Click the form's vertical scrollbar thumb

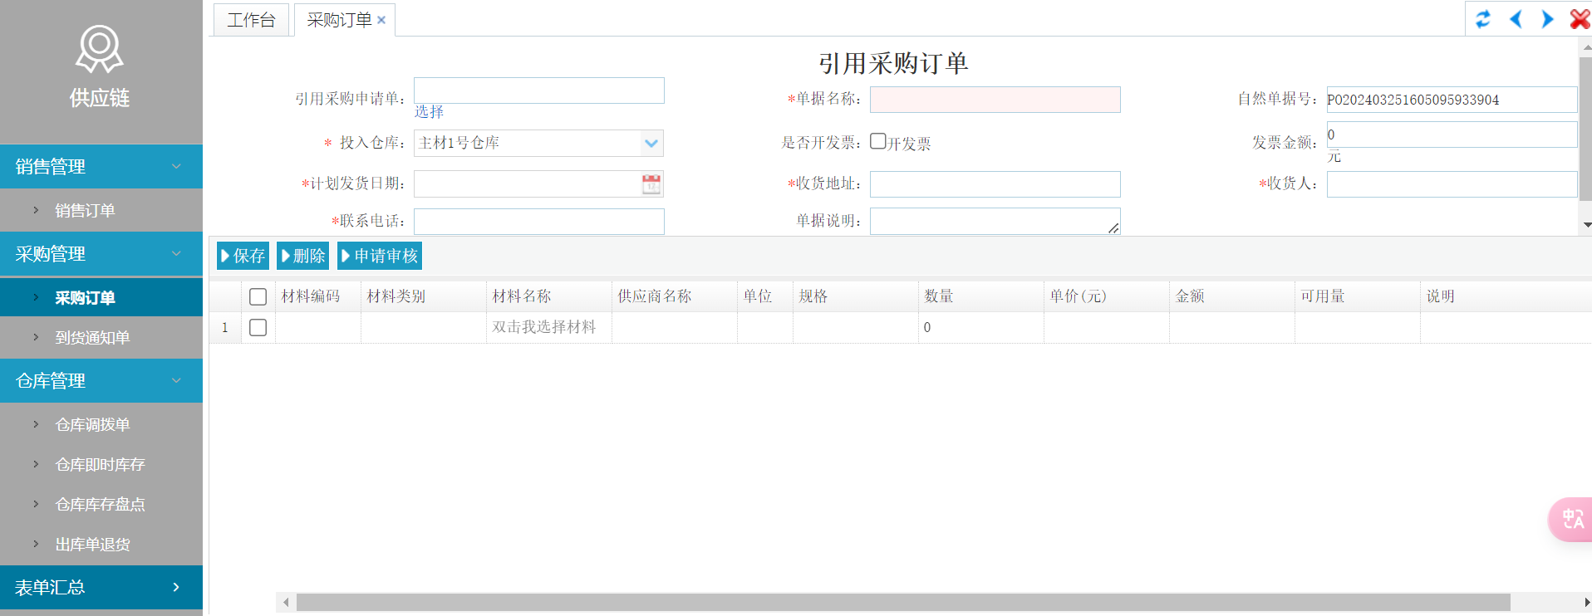1586,130
